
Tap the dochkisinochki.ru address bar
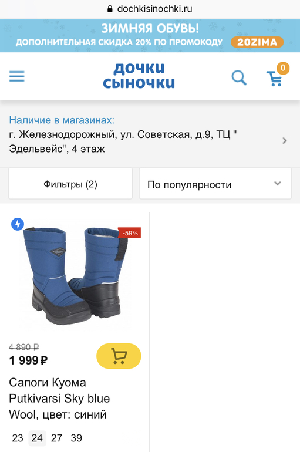click(x=150, y=9)
